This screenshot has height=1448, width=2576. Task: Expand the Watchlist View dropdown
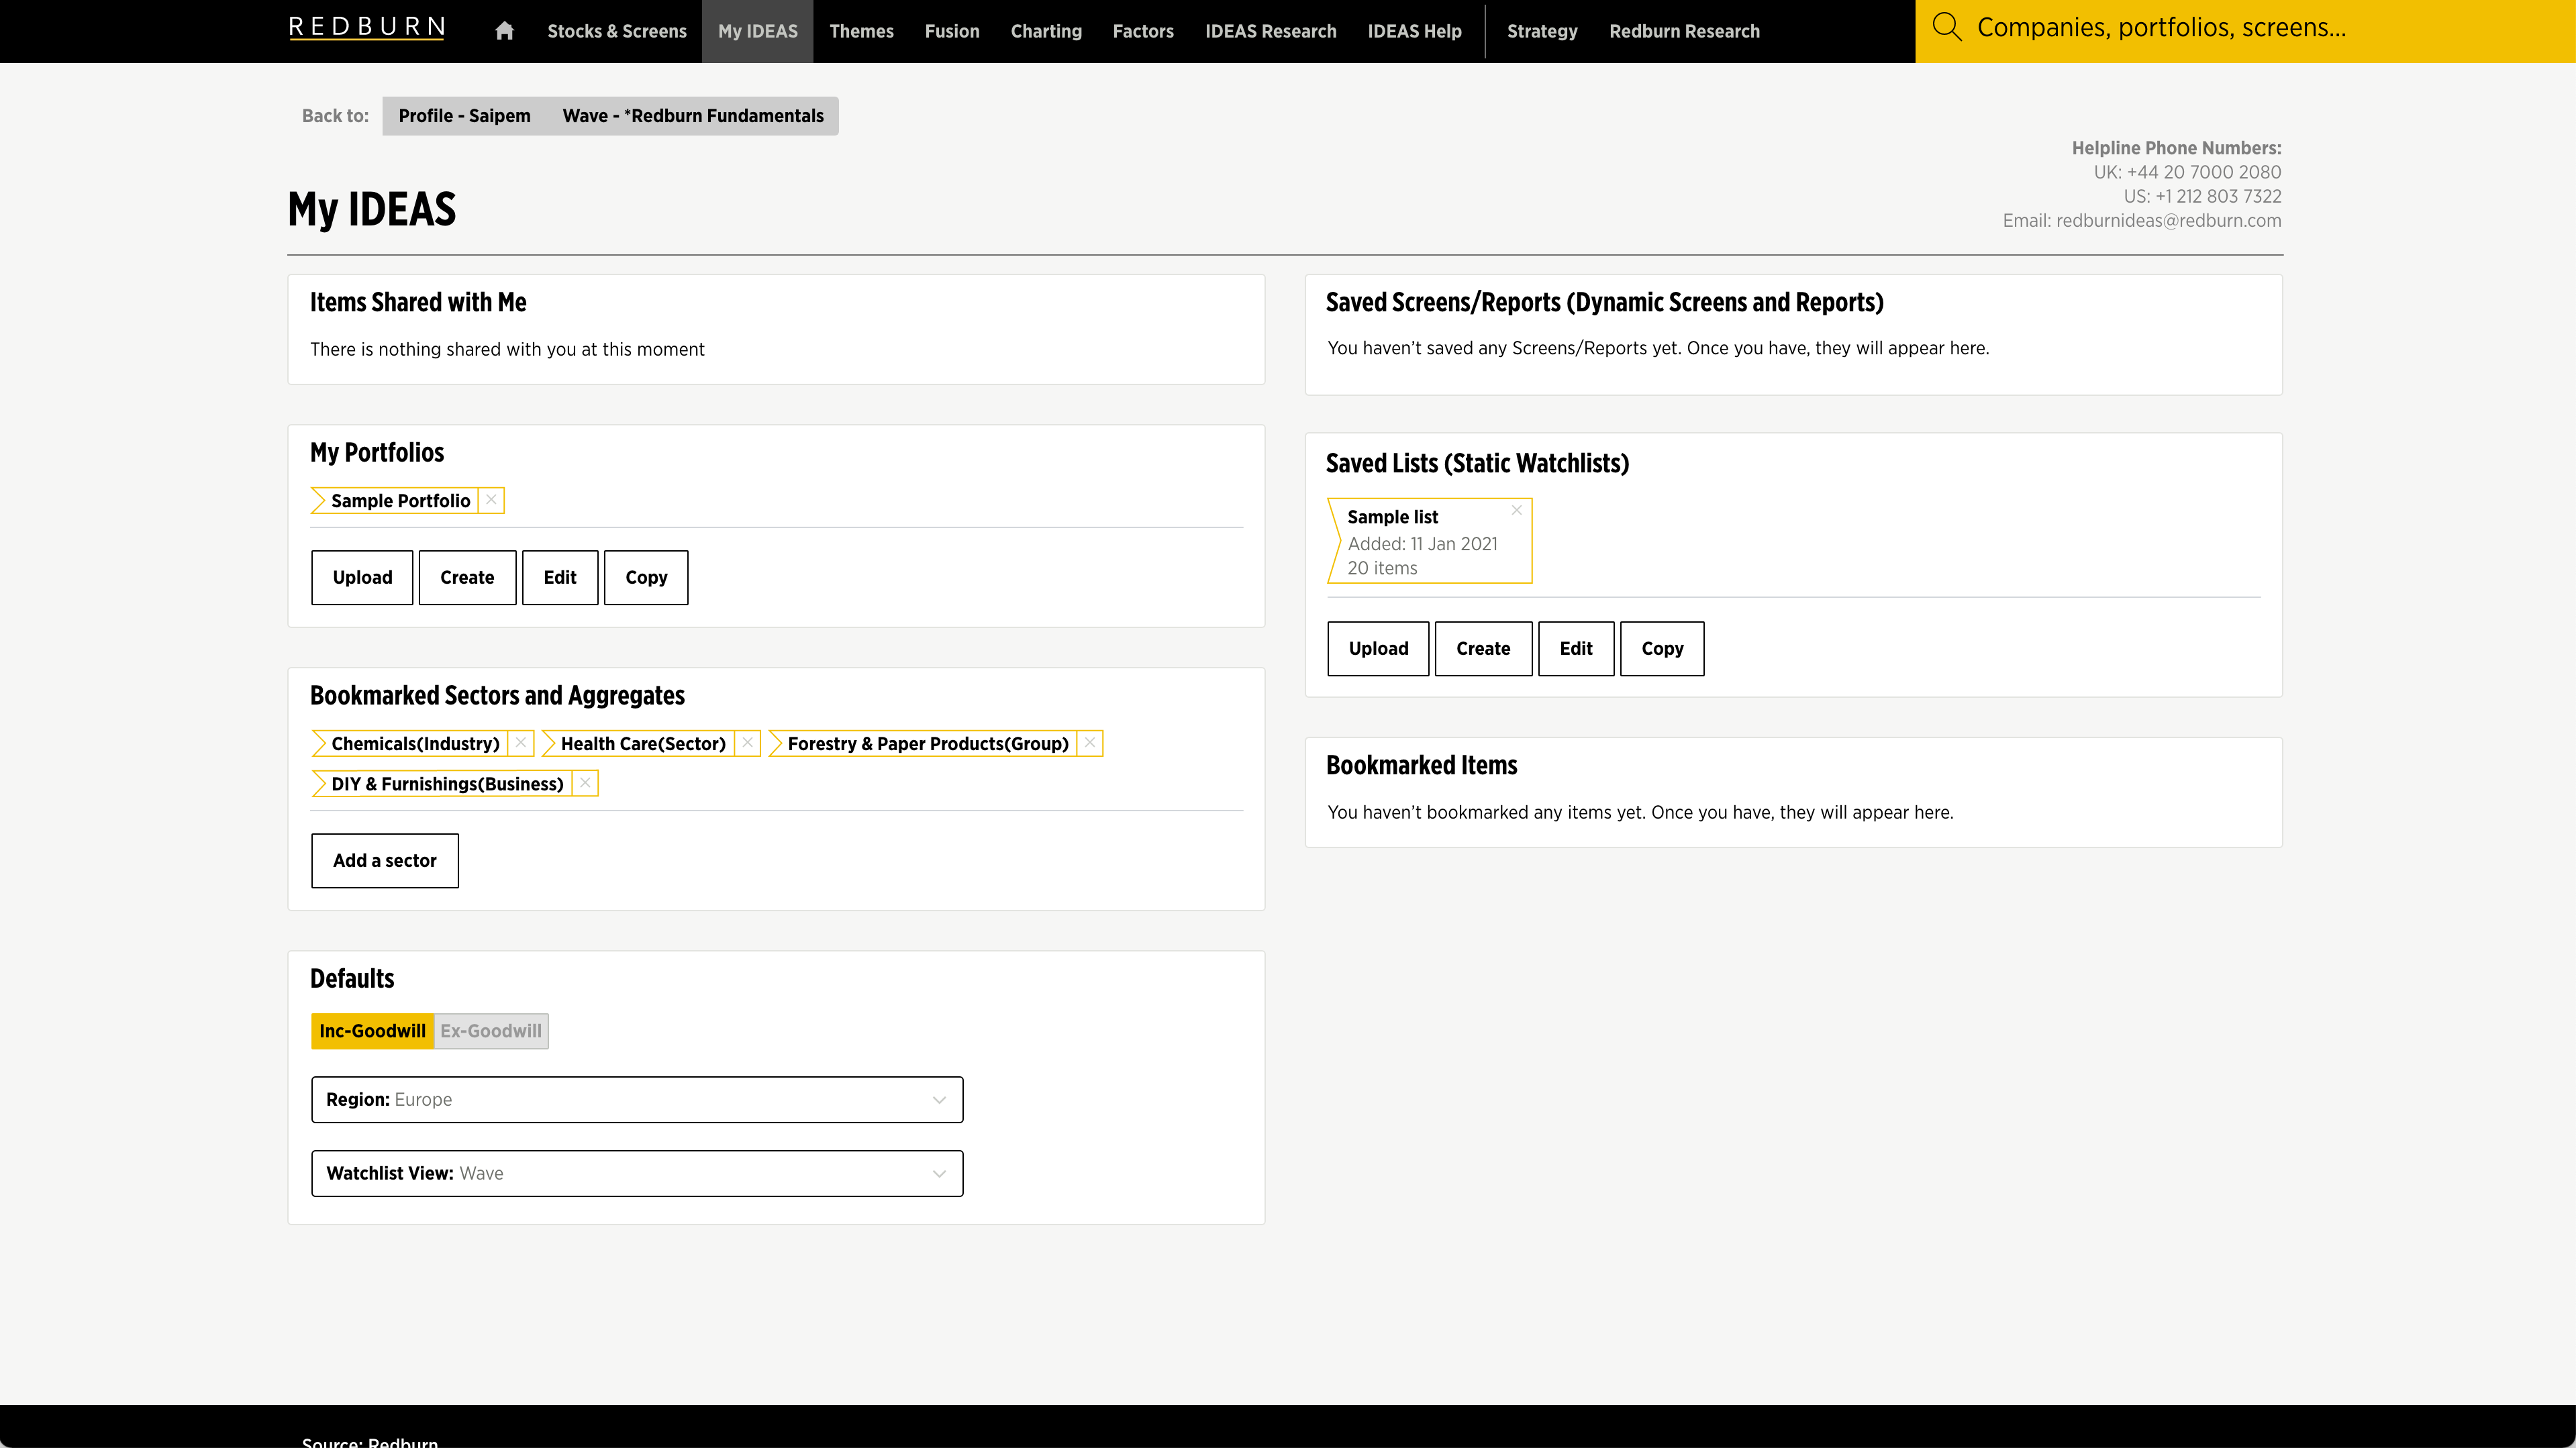point(637,1173)
